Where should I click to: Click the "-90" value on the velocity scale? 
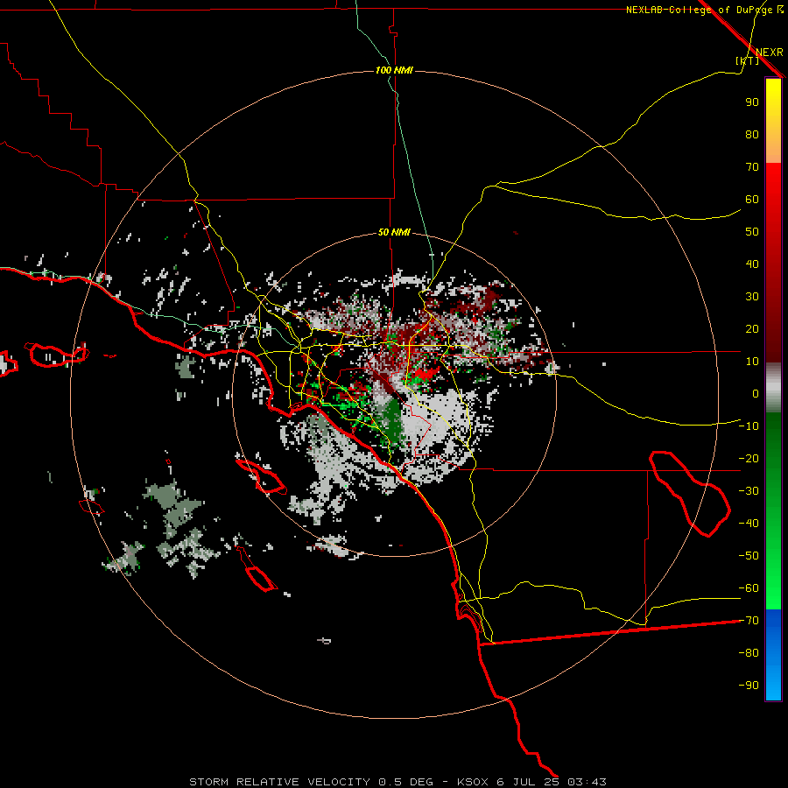point(749,686)
